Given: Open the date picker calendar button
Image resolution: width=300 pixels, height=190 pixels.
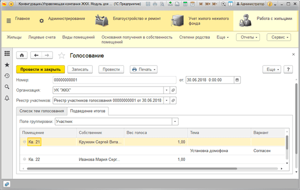Looking at the screenshot, I should [x=237, y=80].
